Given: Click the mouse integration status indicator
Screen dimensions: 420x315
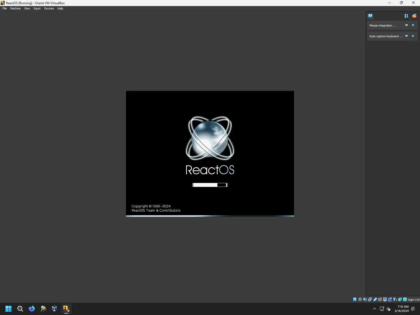Looking at the screenshot, I should [400, 299].
